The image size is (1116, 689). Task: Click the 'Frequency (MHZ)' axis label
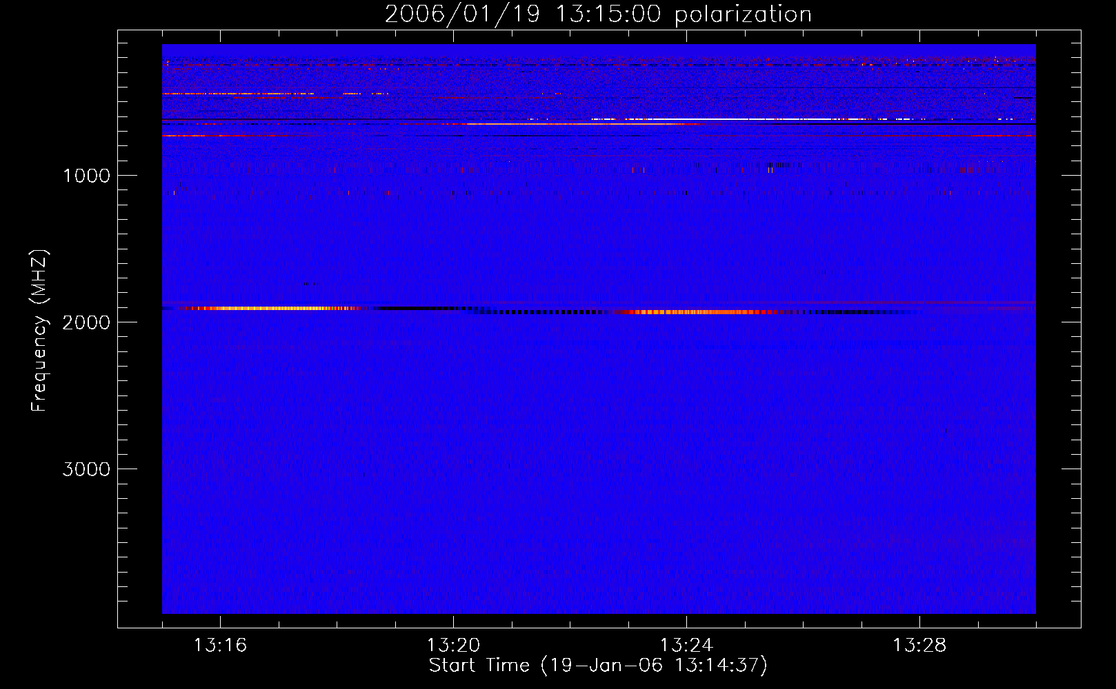tap(39, 331)
